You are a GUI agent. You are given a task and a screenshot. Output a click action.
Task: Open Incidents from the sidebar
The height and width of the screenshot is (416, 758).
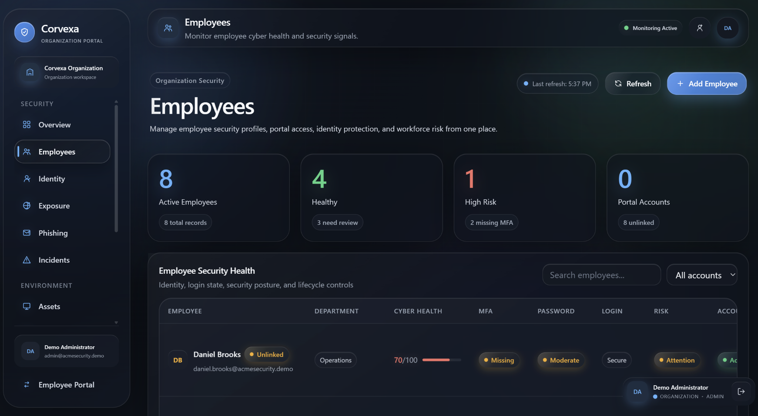click(62, 260)
